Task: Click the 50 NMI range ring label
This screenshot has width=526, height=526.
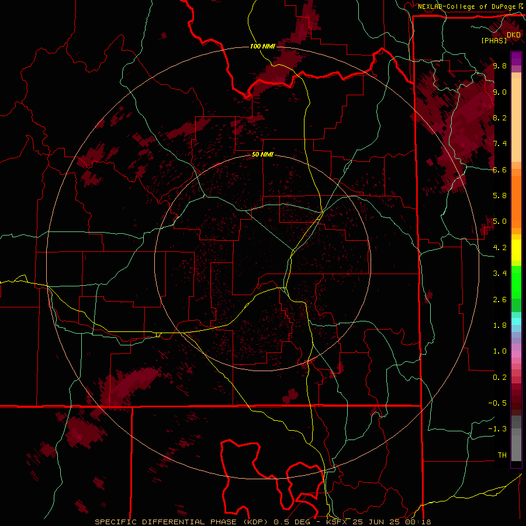Action: [262, 154]
